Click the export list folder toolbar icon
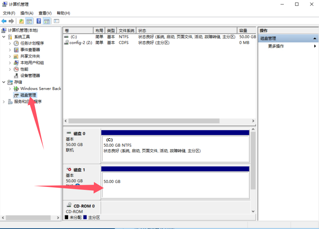 tap(22, 21)
